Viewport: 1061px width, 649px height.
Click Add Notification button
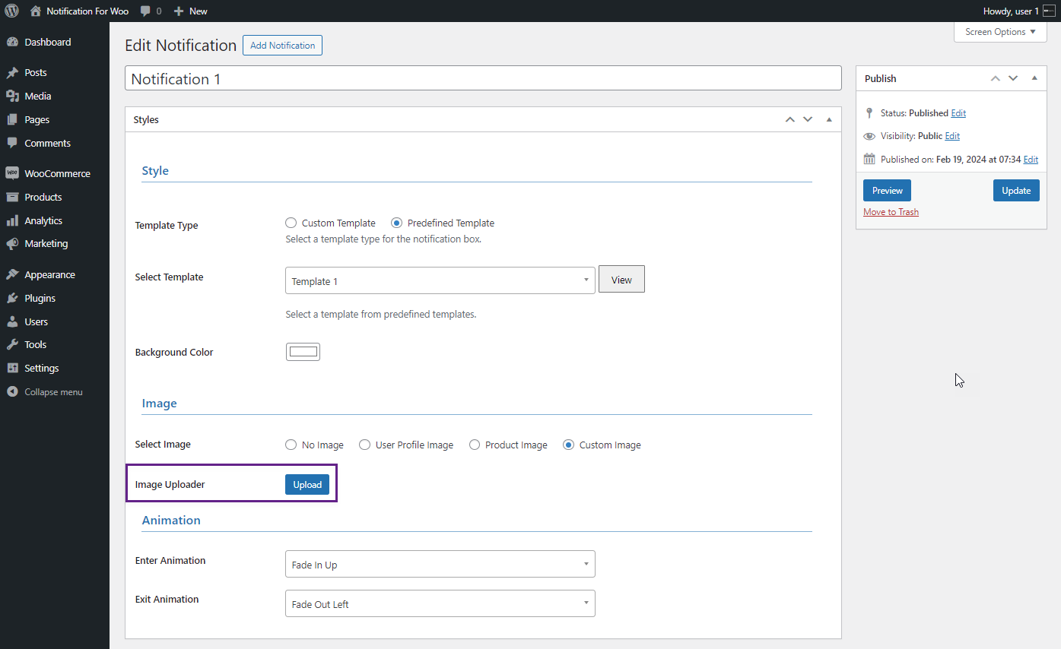(282, 46)
